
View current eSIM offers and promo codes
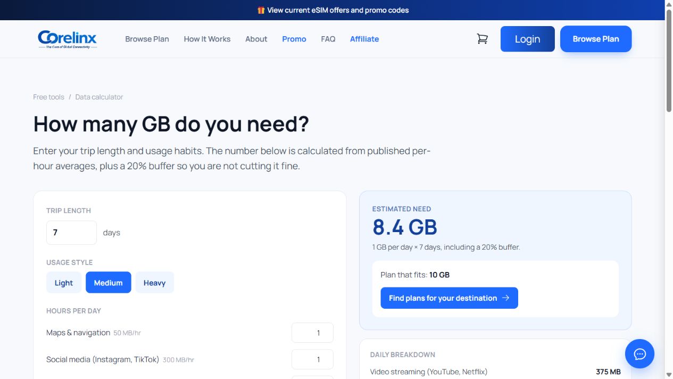pos(338,10)
